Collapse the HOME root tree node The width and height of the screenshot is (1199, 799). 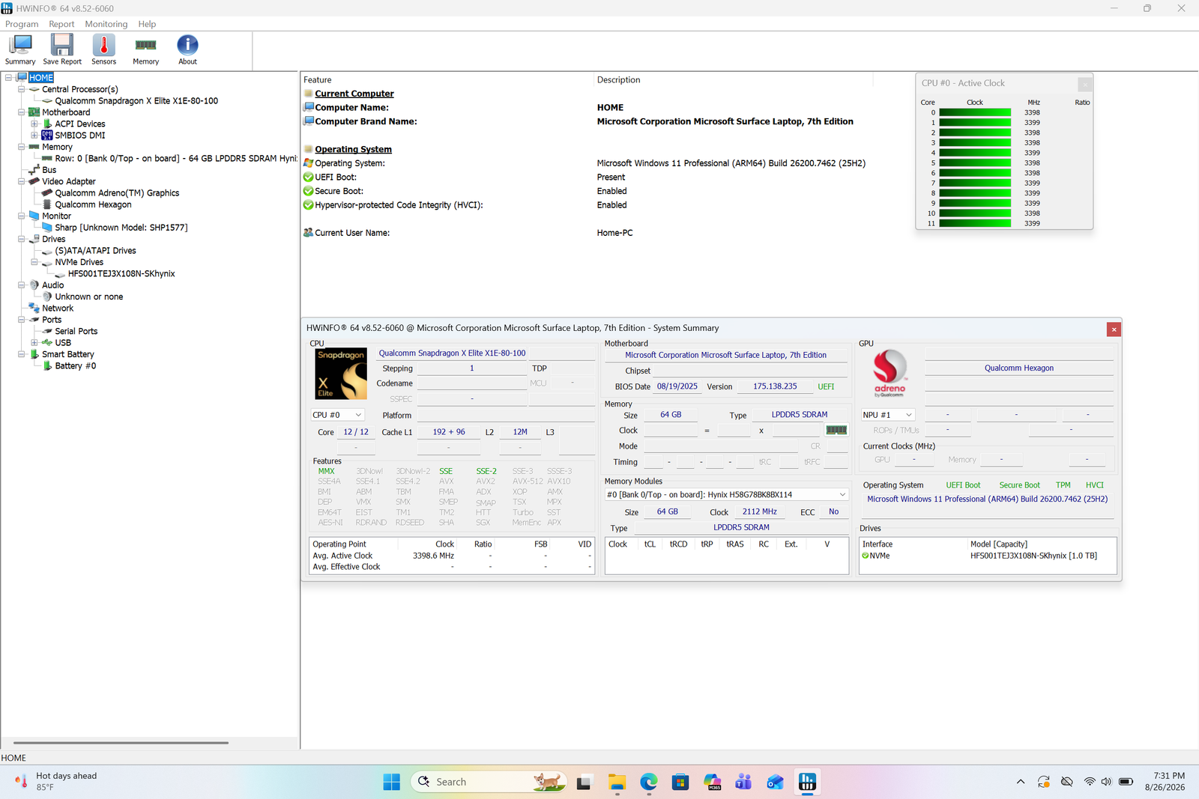click(8, 77)
